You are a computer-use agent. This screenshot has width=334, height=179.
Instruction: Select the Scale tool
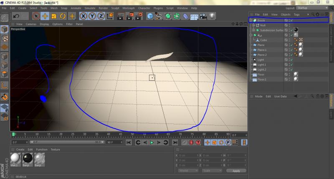54,16
